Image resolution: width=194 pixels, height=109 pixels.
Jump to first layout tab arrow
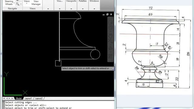4,98
